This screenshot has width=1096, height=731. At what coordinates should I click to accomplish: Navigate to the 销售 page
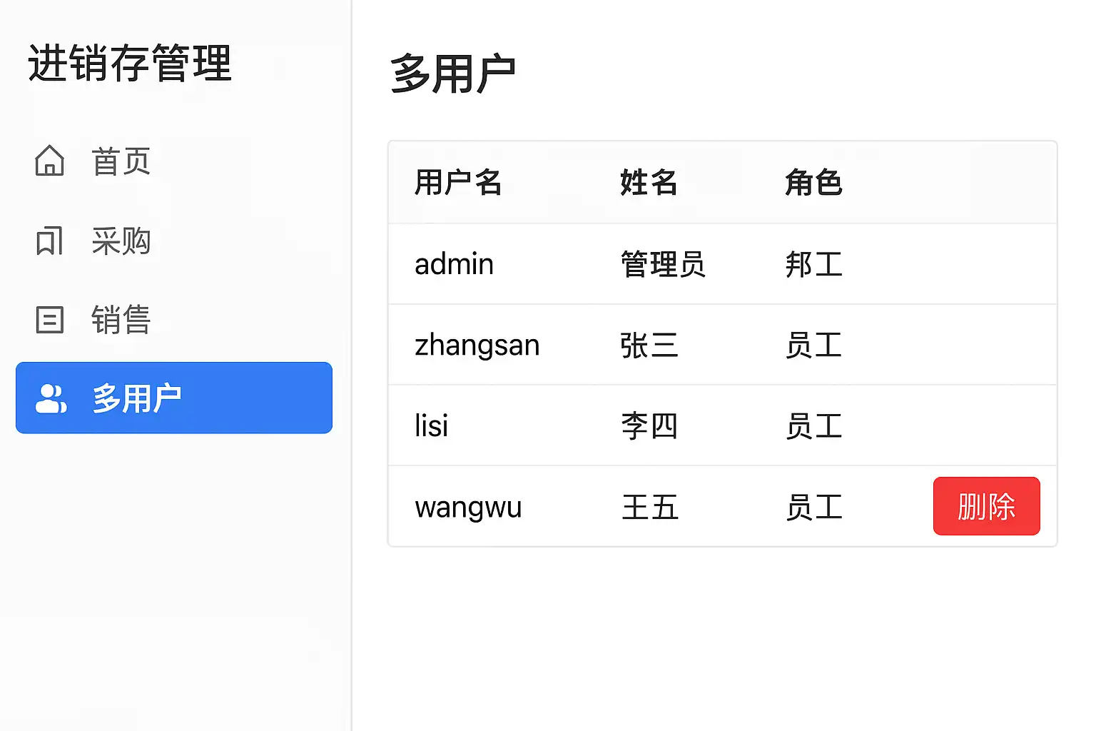pyautogui.click(x=121, y=320)
